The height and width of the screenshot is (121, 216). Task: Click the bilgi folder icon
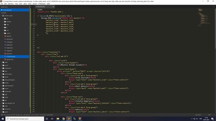point(3,94)
